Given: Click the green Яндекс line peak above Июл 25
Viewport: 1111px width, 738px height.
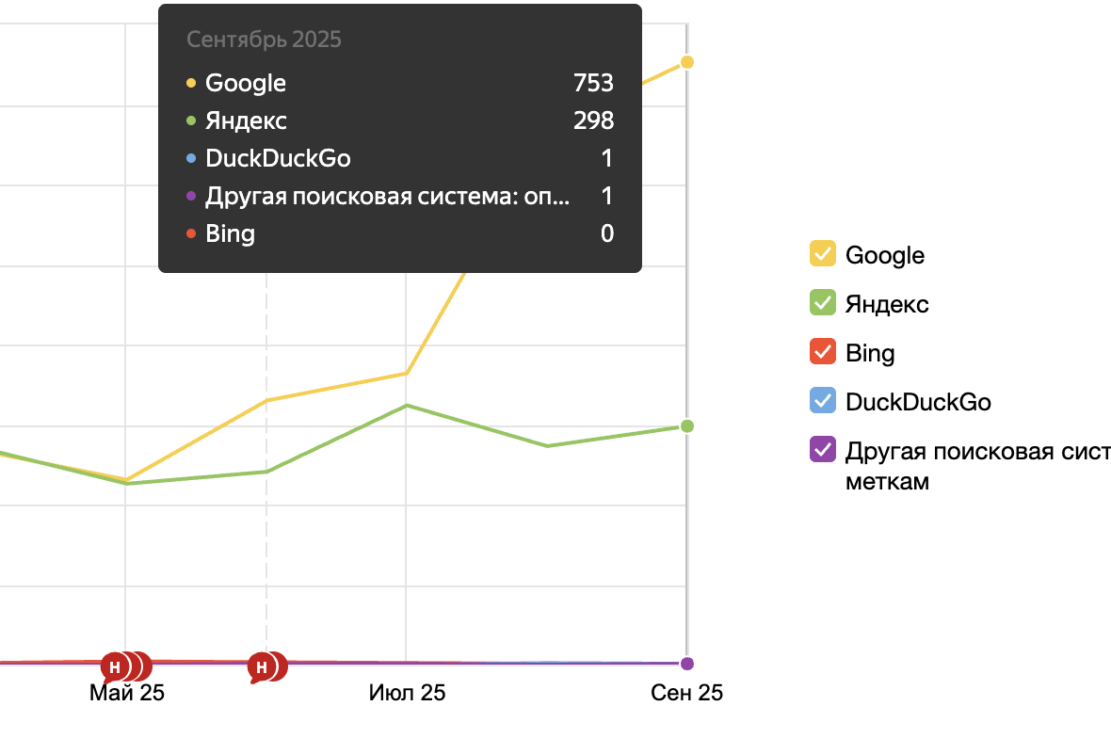Looking at the screenshot, I should click(406, 406).
